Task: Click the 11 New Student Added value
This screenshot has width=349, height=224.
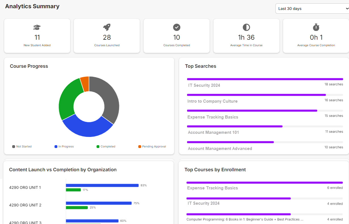Action: point(37,37)
